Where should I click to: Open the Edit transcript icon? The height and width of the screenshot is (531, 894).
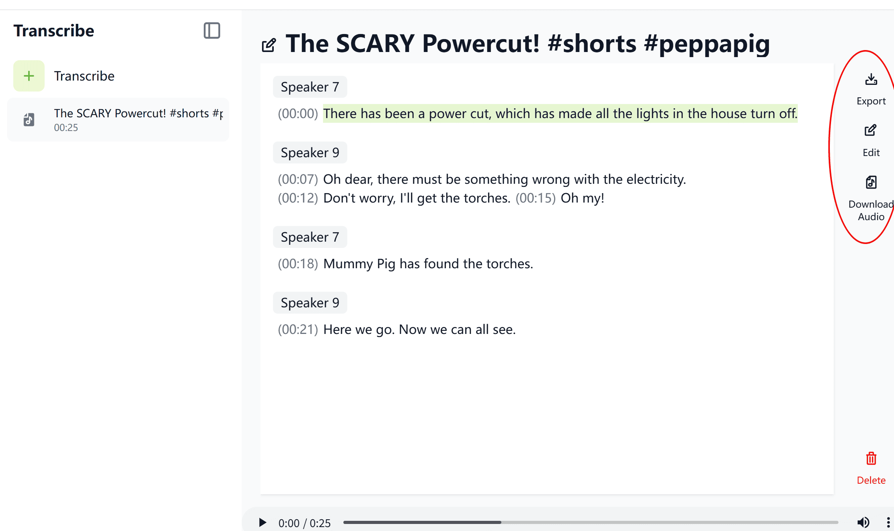coord(871,131)
